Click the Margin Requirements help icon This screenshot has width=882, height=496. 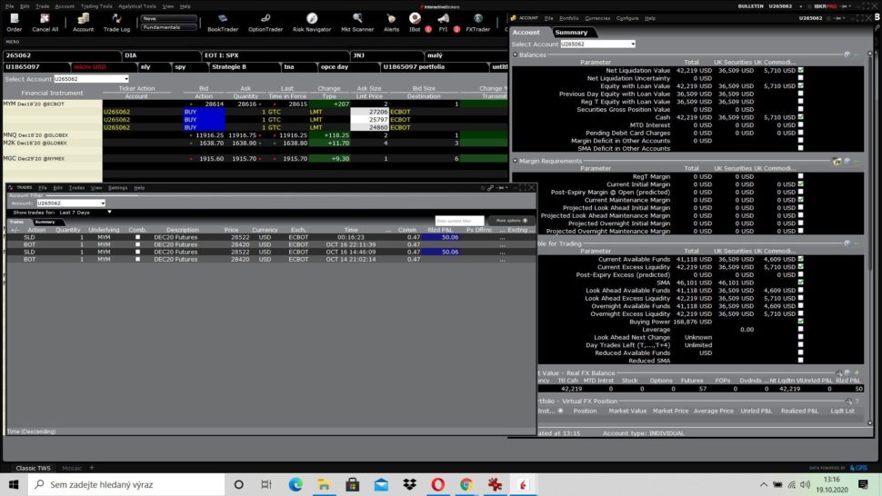[847, 161]
